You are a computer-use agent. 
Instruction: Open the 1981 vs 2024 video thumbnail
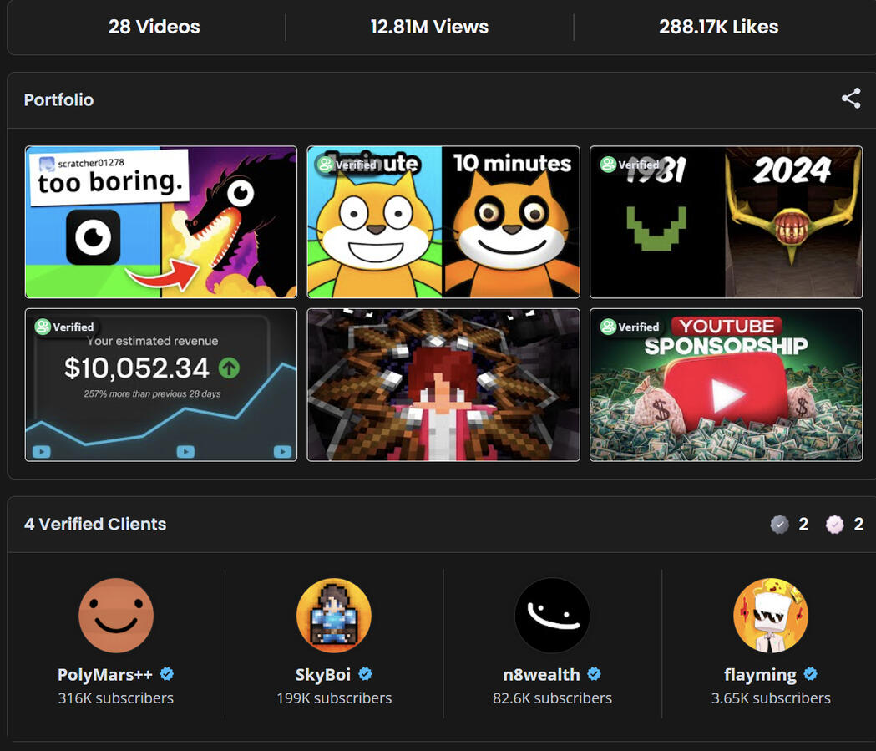(x=726, y=222)
